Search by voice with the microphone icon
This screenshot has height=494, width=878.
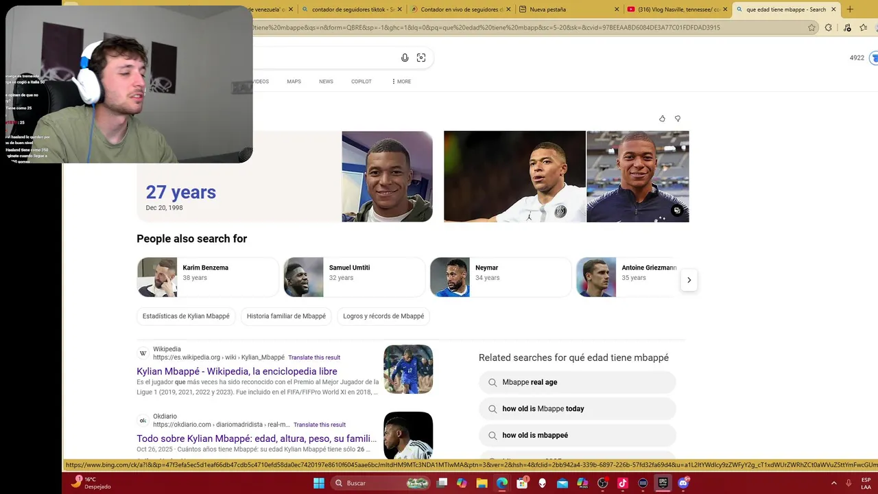(405, 58)
